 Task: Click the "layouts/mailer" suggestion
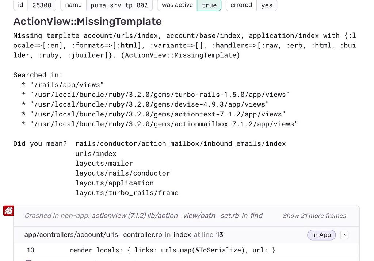[x=104, y=163]
